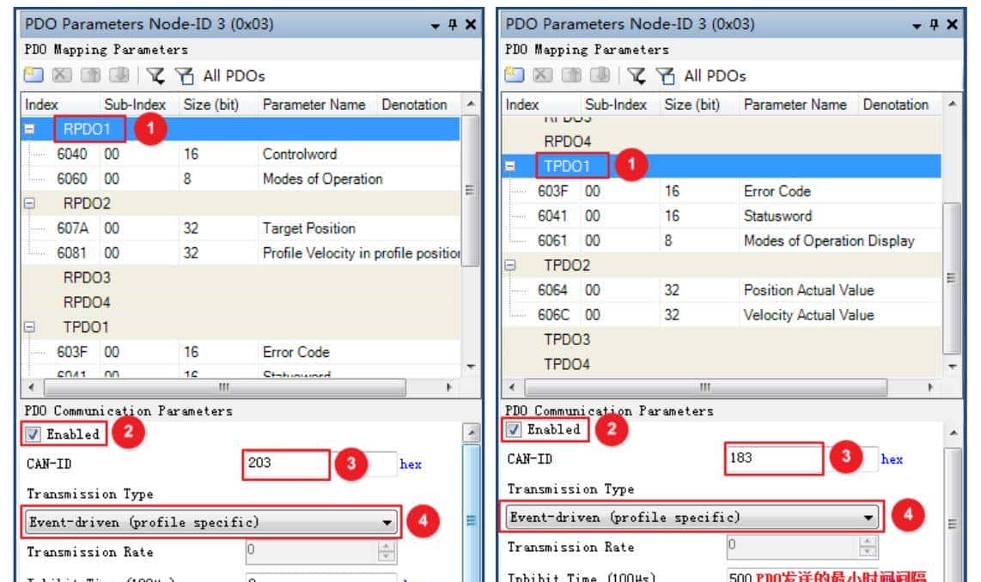Click right mapping list scroll down arrow

pos(952,367)
